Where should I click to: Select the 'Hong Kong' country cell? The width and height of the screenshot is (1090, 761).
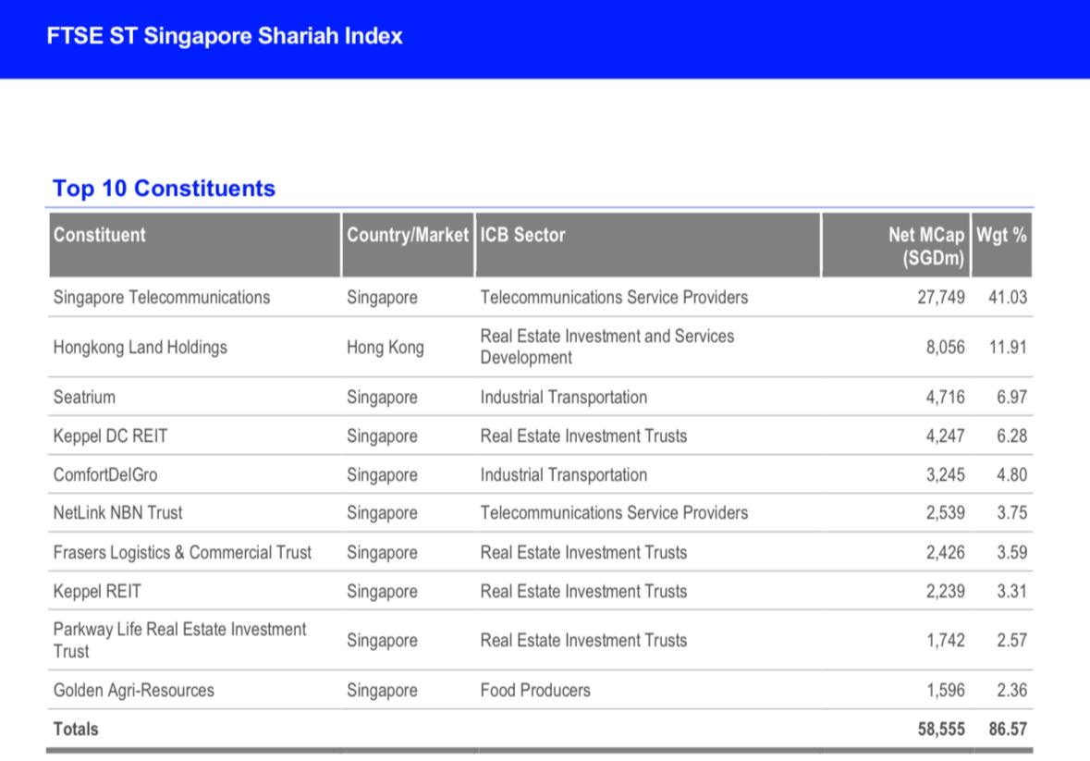click(386, 348)
